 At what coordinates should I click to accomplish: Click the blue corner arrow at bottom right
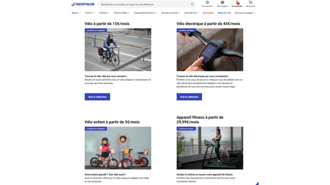[257, 183]
